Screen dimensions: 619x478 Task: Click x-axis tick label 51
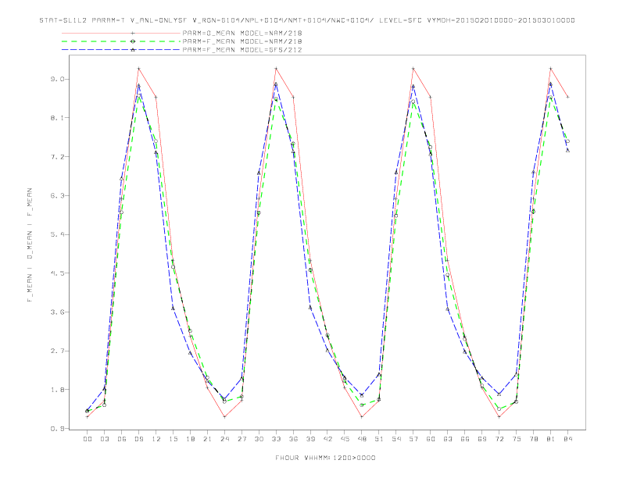click(379, 439)
